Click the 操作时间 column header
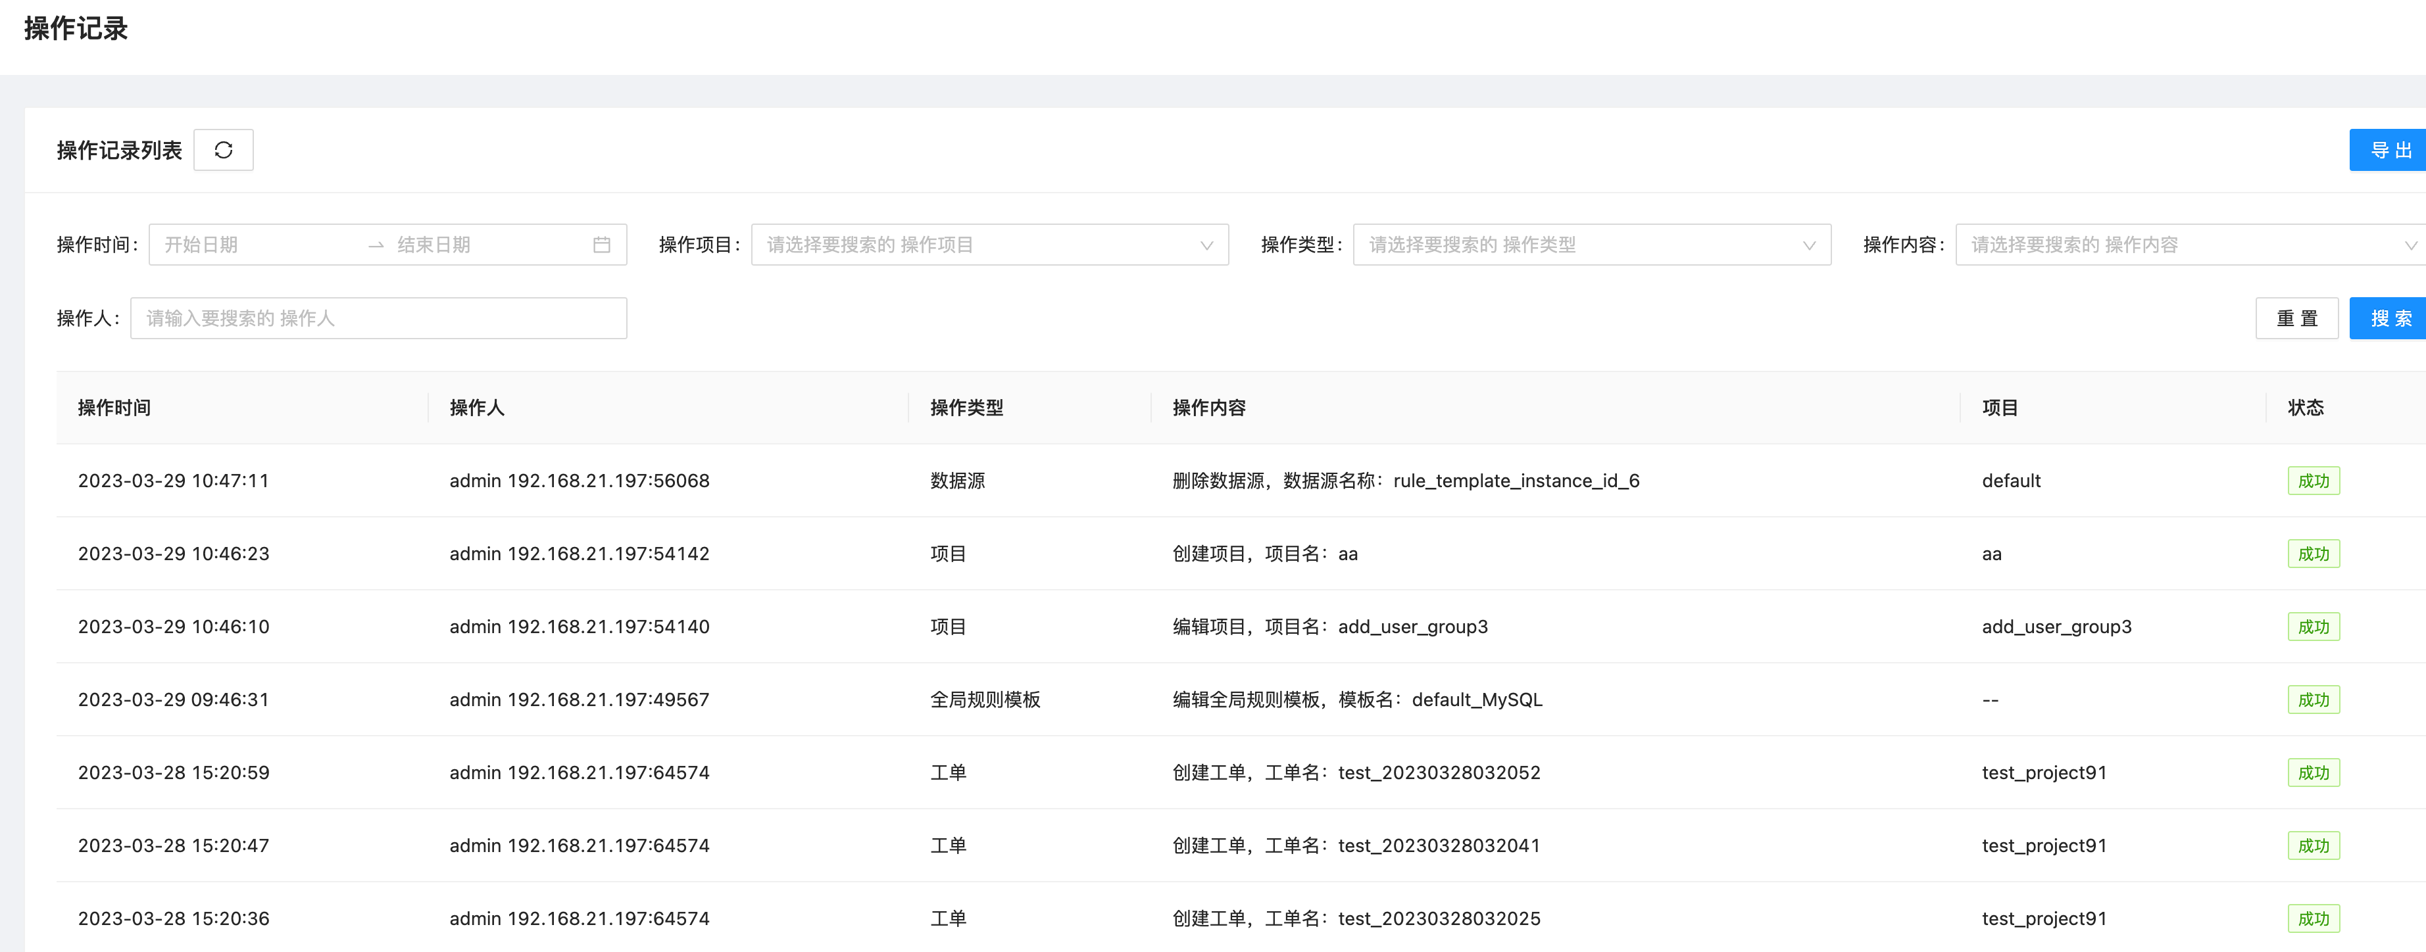 pos(115,408)
